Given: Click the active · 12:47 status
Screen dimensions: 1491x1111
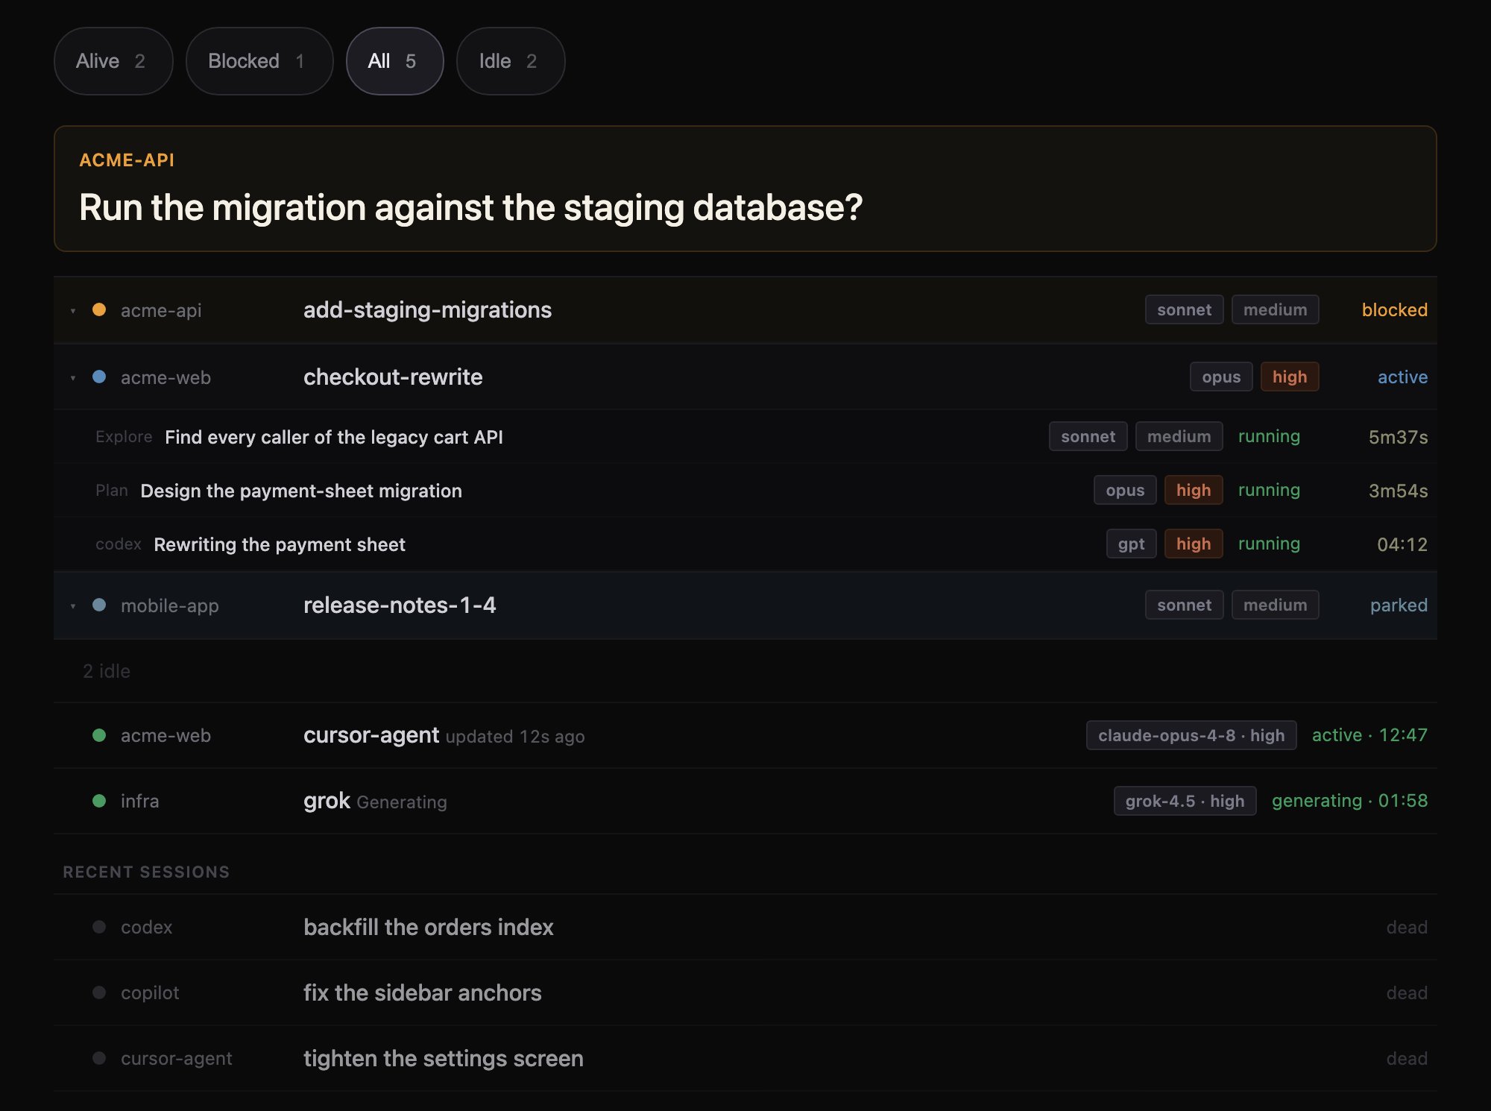Looking at the screenshot, I should [1369, 735].
